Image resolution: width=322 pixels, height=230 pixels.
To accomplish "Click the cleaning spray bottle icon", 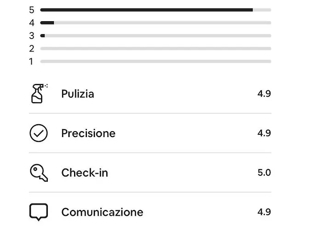I will pos(39,94).
